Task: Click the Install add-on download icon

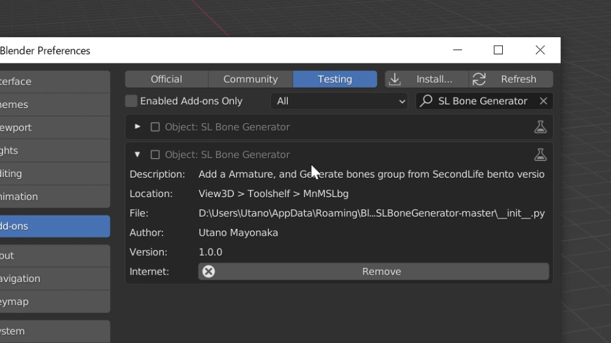Action: pyautogui.click(x=395, y=79)
